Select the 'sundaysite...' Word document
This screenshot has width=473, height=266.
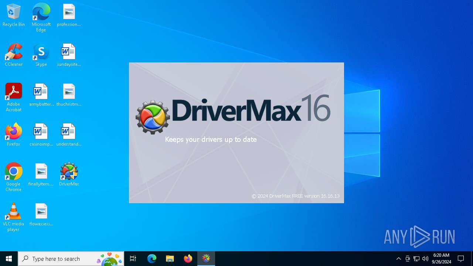click(69, 55)
